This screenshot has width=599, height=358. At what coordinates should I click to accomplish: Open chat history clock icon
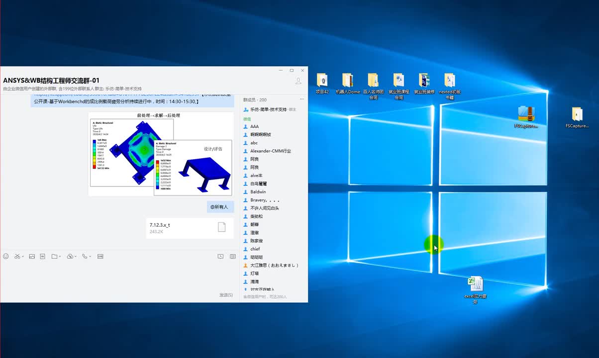pos(220,257)
